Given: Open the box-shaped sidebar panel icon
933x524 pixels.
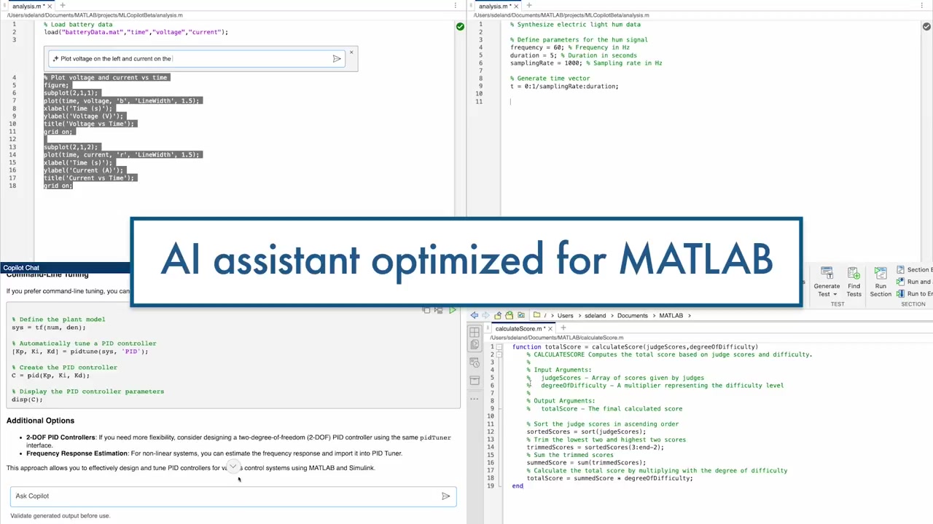Looking at the screenshot, I should point(475,380).
